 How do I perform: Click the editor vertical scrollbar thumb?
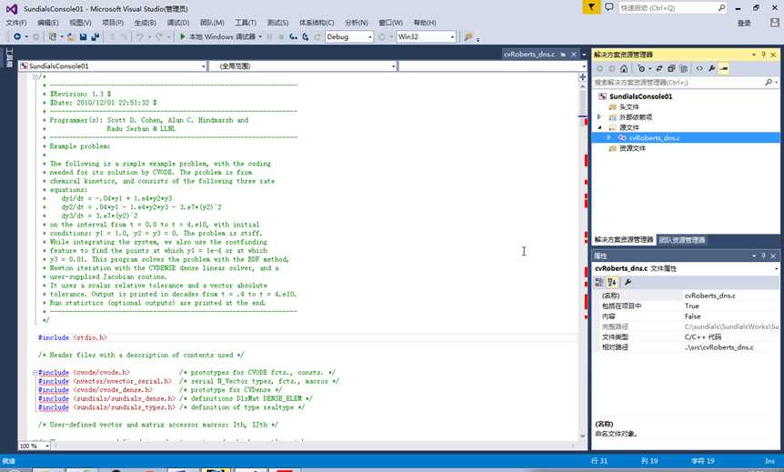point(582,102)
